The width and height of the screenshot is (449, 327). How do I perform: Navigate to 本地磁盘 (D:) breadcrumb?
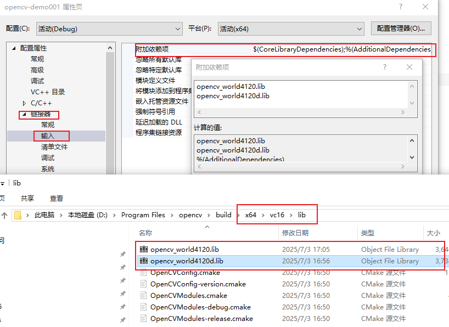pos(88,215)
